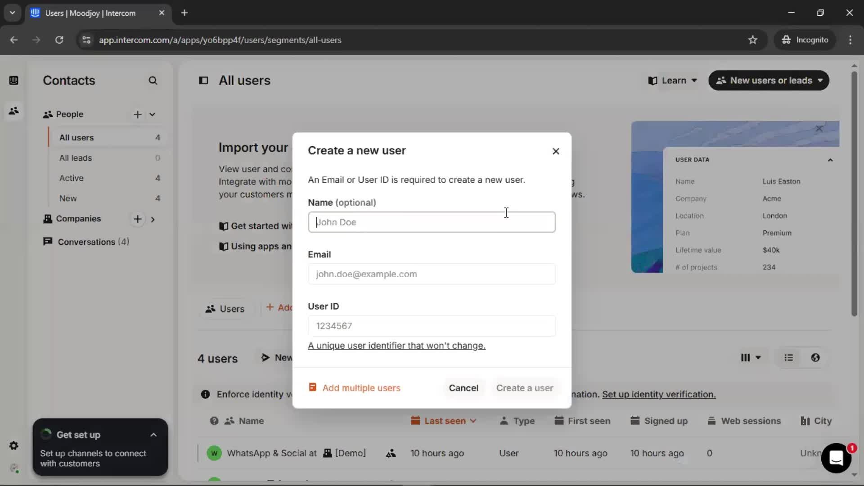Open Chrome menu three dots
The image size is (864, 486).
(x=850, y=40)
